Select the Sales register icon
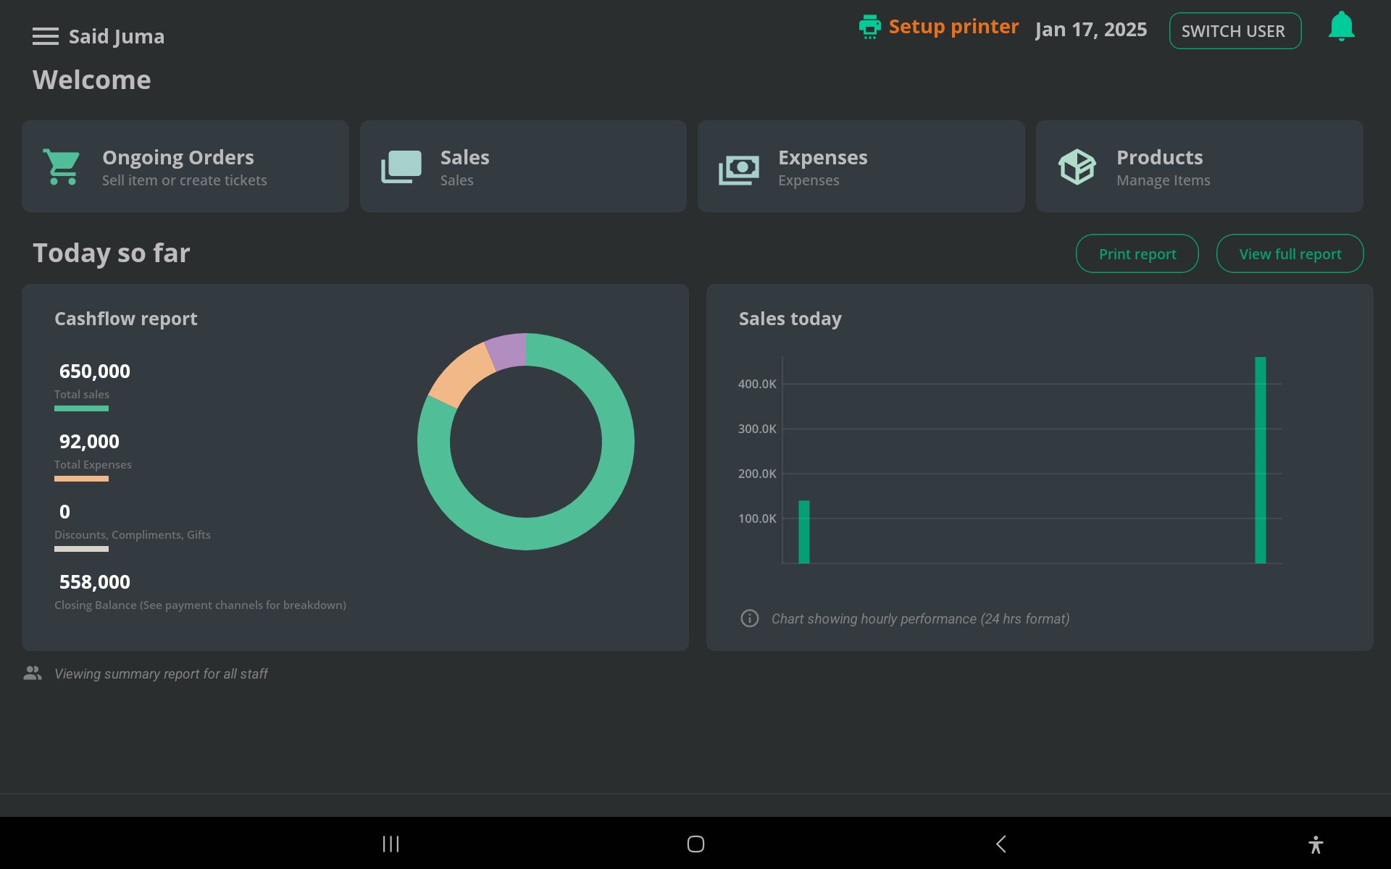This screenshot has height=869, width=1391. tap(401, 166)
